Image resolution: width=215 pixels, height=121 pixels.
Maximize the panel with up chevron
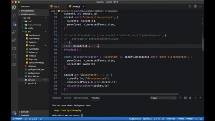pos(195,98)
